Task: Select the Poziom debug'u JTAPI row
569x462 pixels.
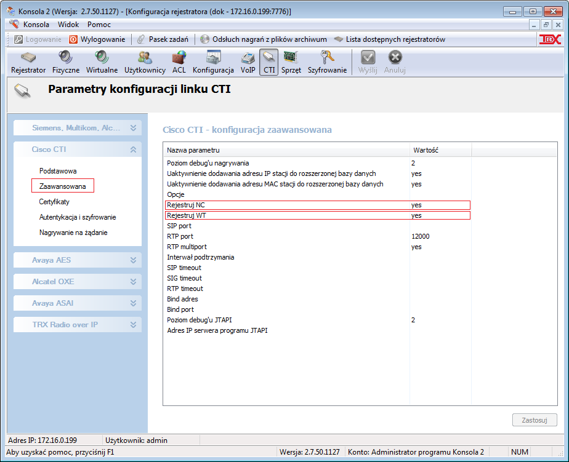Action: [x=318, y=321]
